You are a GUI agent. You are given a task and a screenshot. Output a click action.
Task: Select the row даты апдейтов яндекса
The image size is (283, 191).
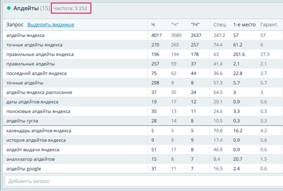coord(143,102)
